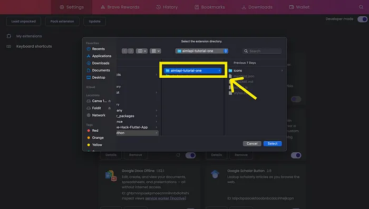The width and height of the screenshot is (369, 209).
Task: Click Details above Google Docs Offline card
Action: tap(111, 155)
